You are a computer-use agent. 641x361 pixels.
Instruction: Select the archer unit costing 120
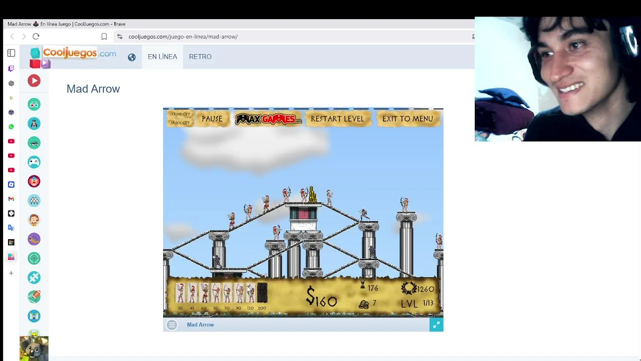pos(250,293)
